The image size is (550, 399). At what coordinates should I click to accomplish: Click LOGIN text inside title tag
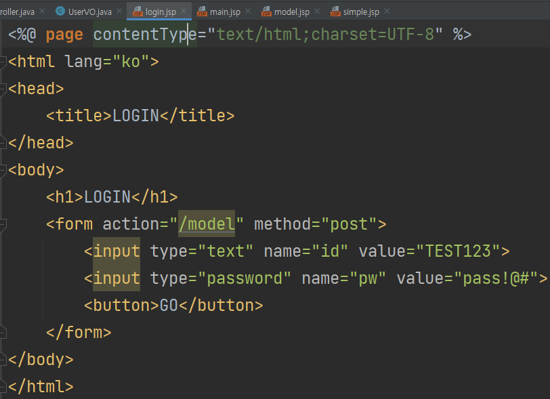pos(135,116)
